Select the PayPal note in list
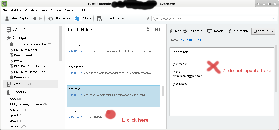279x130 pixels. (114, 118)
